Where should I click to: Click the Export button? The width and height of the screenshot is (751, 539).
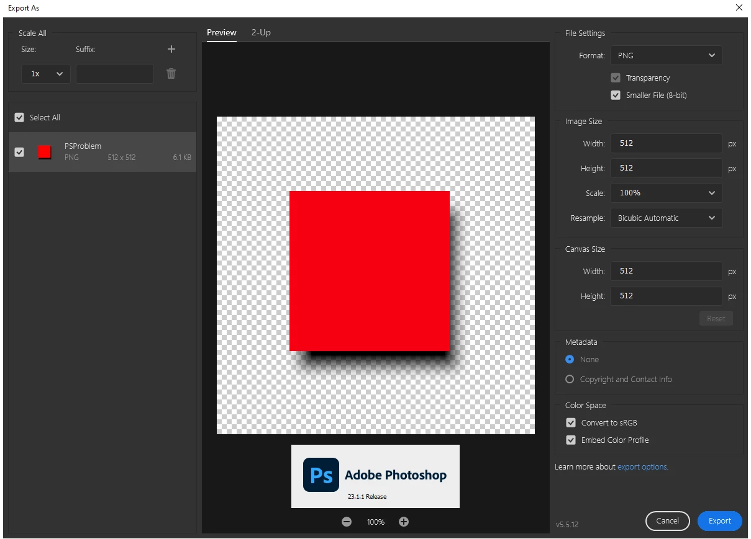point(720,521)
